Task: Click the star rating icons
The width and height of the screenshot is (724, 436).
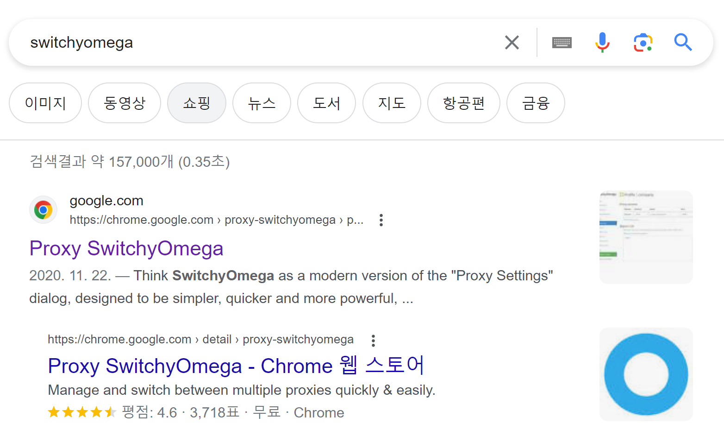Action: pyautogui.click(x=82, y=412)
